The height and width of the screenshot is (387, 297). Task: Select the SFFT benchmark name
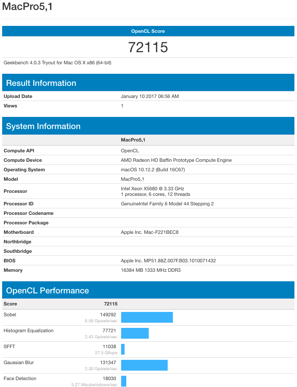9,346
